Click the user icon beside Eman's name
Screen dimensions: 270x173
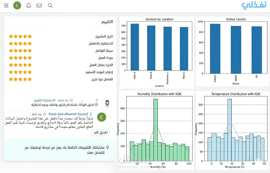click(x=91, y=114)
